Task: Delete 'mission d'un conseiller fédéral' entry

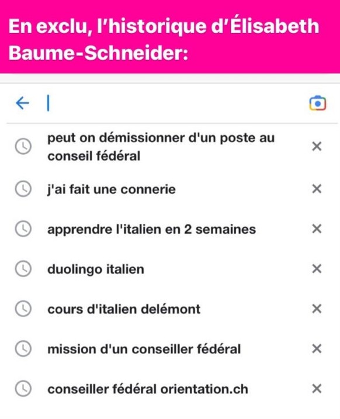Action: pos(317,348)
